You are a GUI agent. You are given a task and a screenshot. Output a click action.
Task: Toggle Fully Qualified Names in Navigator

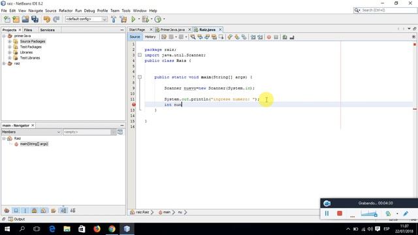click(54, 210)
